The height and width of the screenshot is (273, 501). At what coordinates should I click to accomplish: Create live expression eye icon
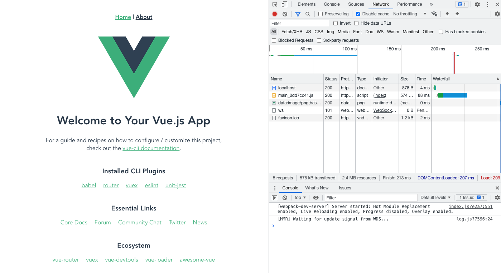[x=315, y=198]
